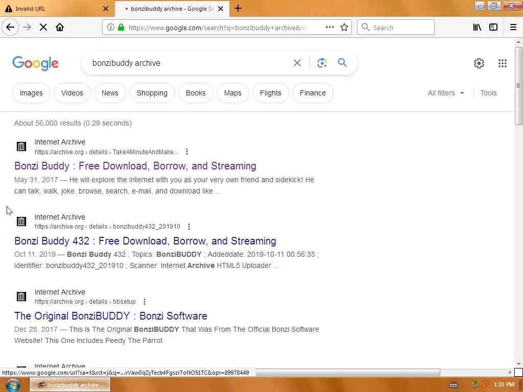Close the Invalid URL tab
Image resolution: width=523 pixels, height=392 pixels.
[x=106, y=9]
